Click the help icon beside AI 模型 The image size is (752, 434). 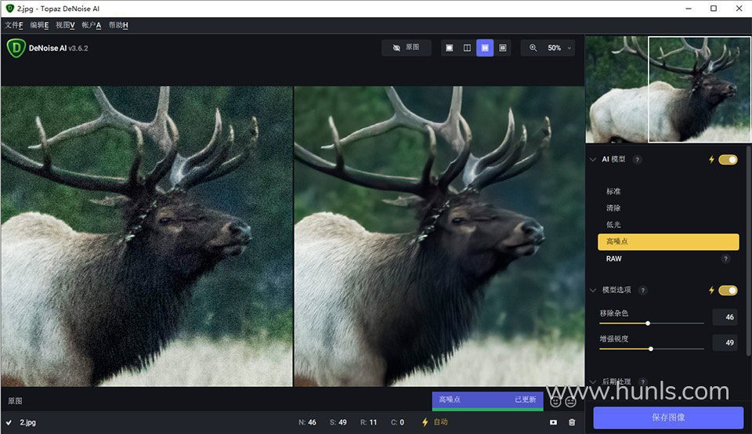[637, 160]
